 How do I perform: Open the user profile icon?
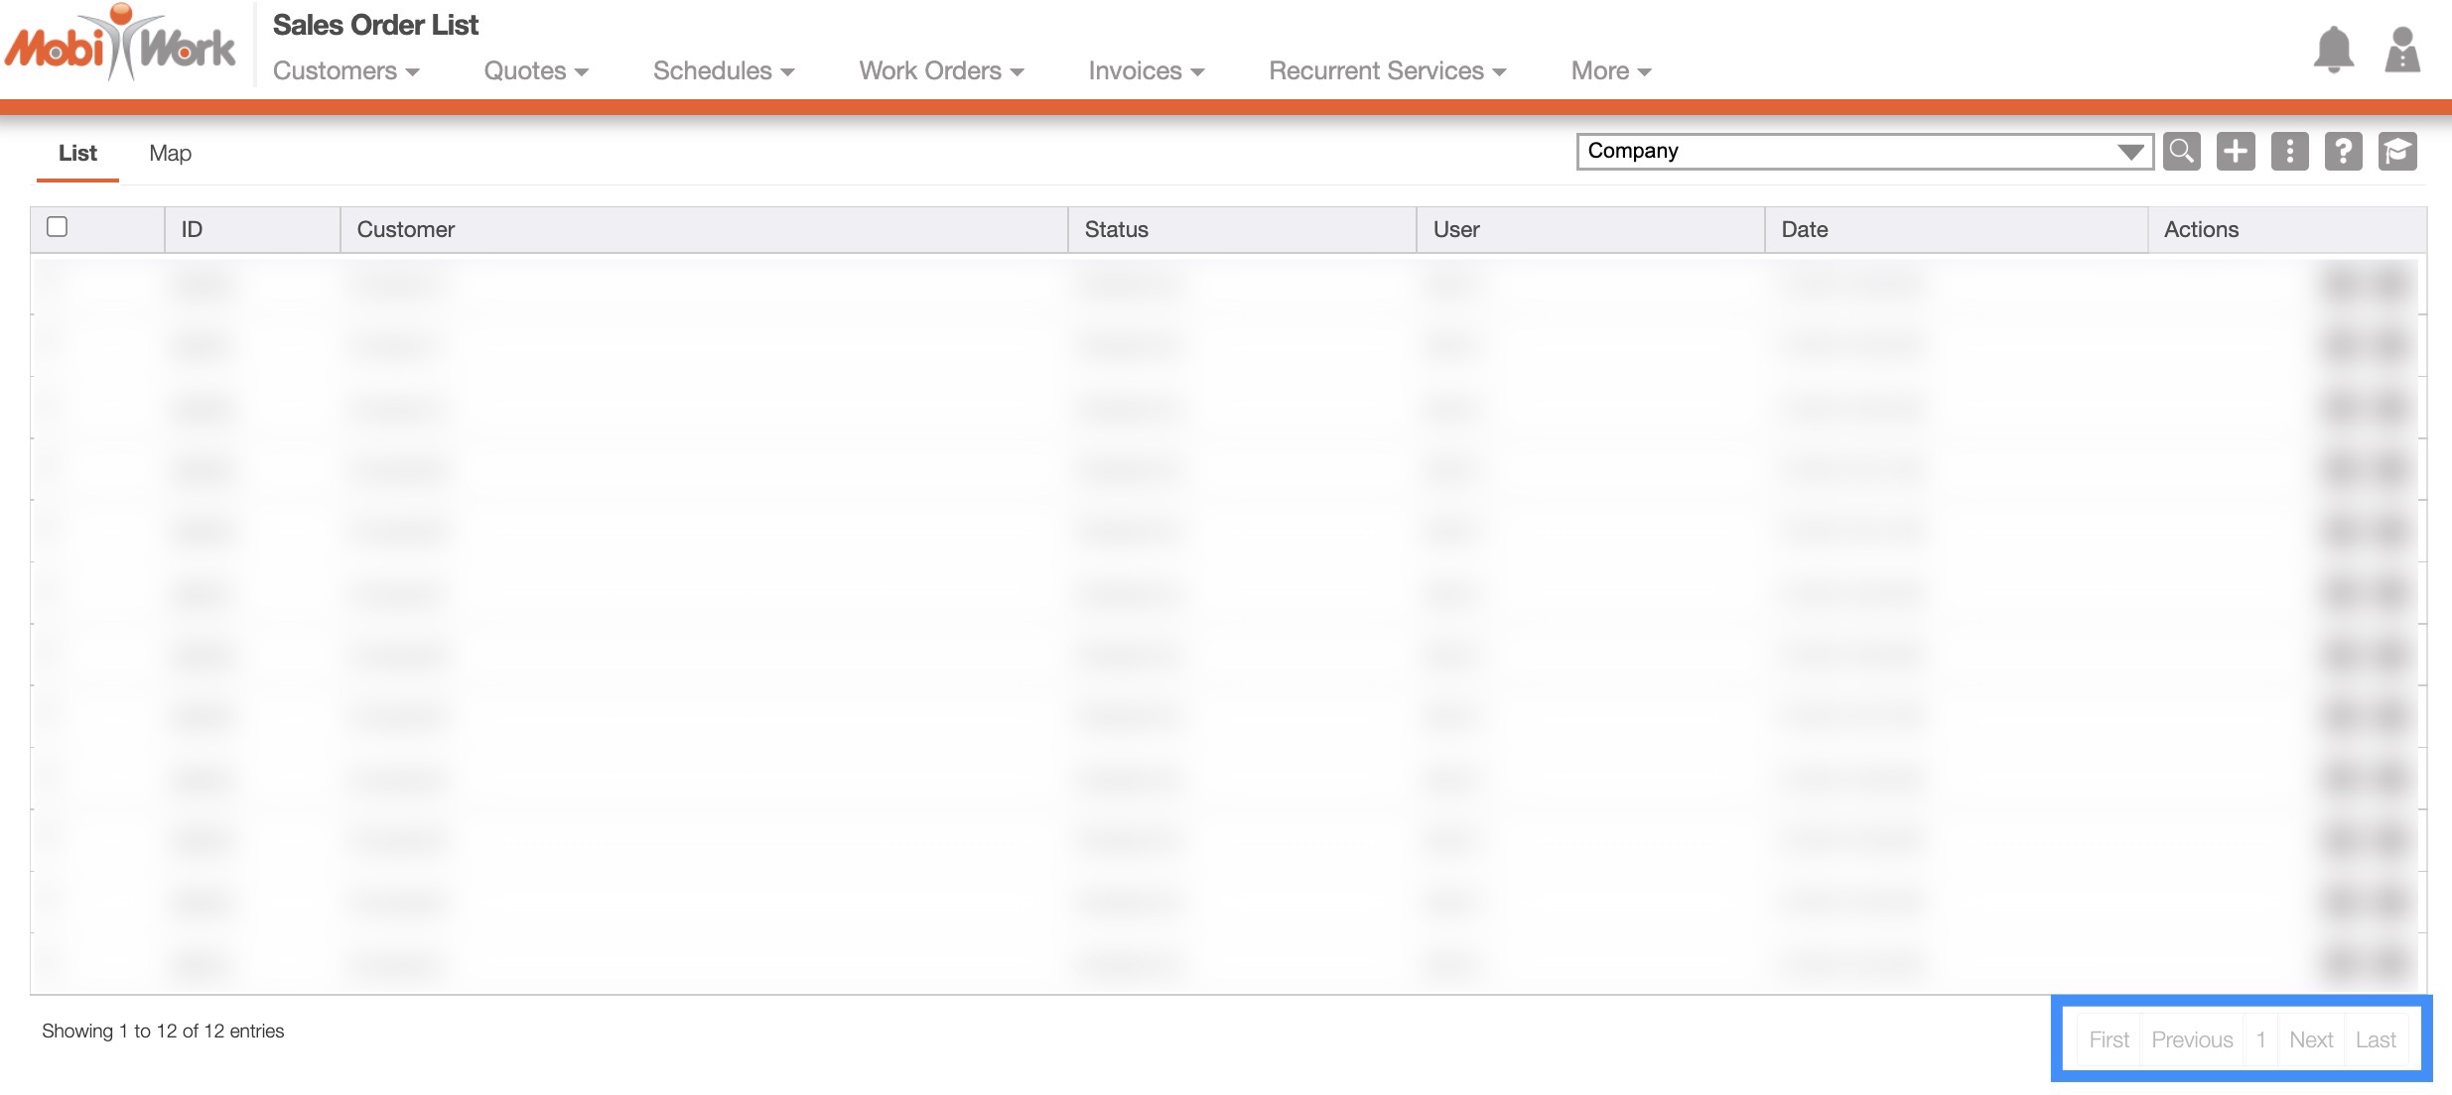(x=2401, y=50)
